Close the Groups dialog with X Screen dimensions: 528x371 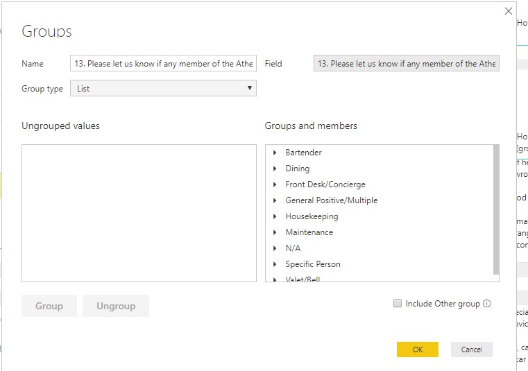click(509, 11)
